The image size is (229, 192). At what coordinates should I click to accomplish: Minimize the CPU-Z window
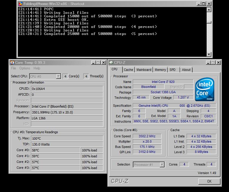208,63
